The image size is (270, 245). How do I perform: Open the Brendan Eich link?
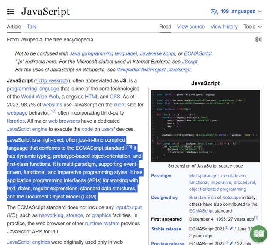[x=202, y=198]
